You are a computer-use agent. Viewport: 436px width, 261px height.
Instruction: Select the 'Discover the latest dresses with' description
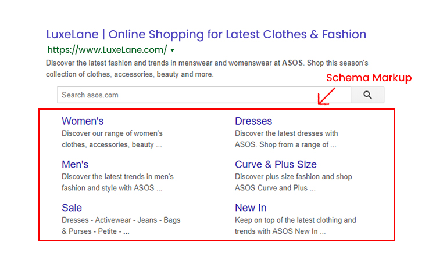click(287, 133)
